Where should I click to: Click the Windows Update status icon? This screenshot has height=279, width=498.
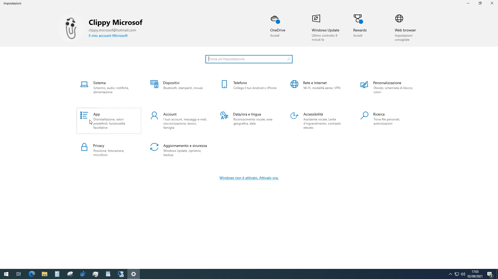316,19
